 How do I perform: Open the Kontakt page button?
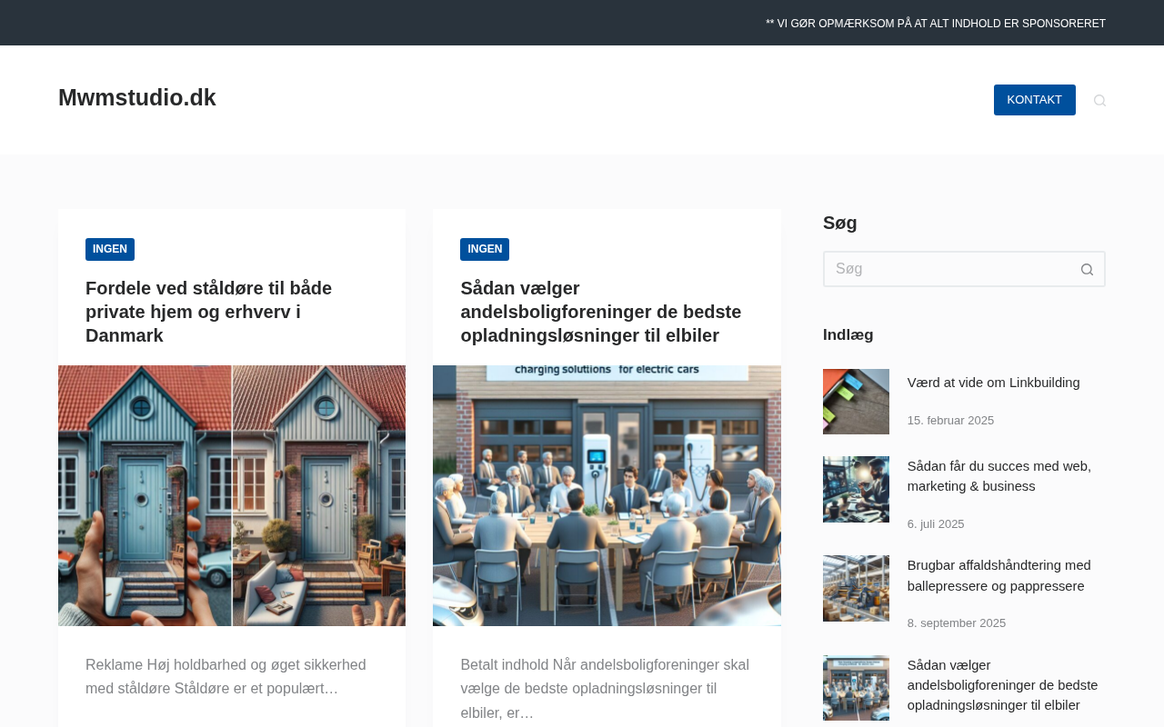tap(1034, 100)
